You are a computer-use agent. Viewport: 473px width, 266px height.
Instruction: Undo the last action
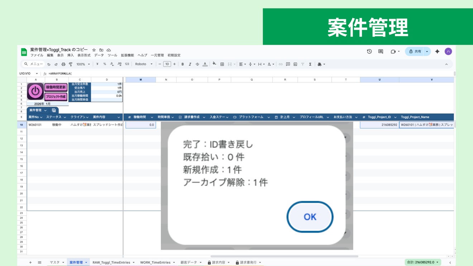point(49,64)
